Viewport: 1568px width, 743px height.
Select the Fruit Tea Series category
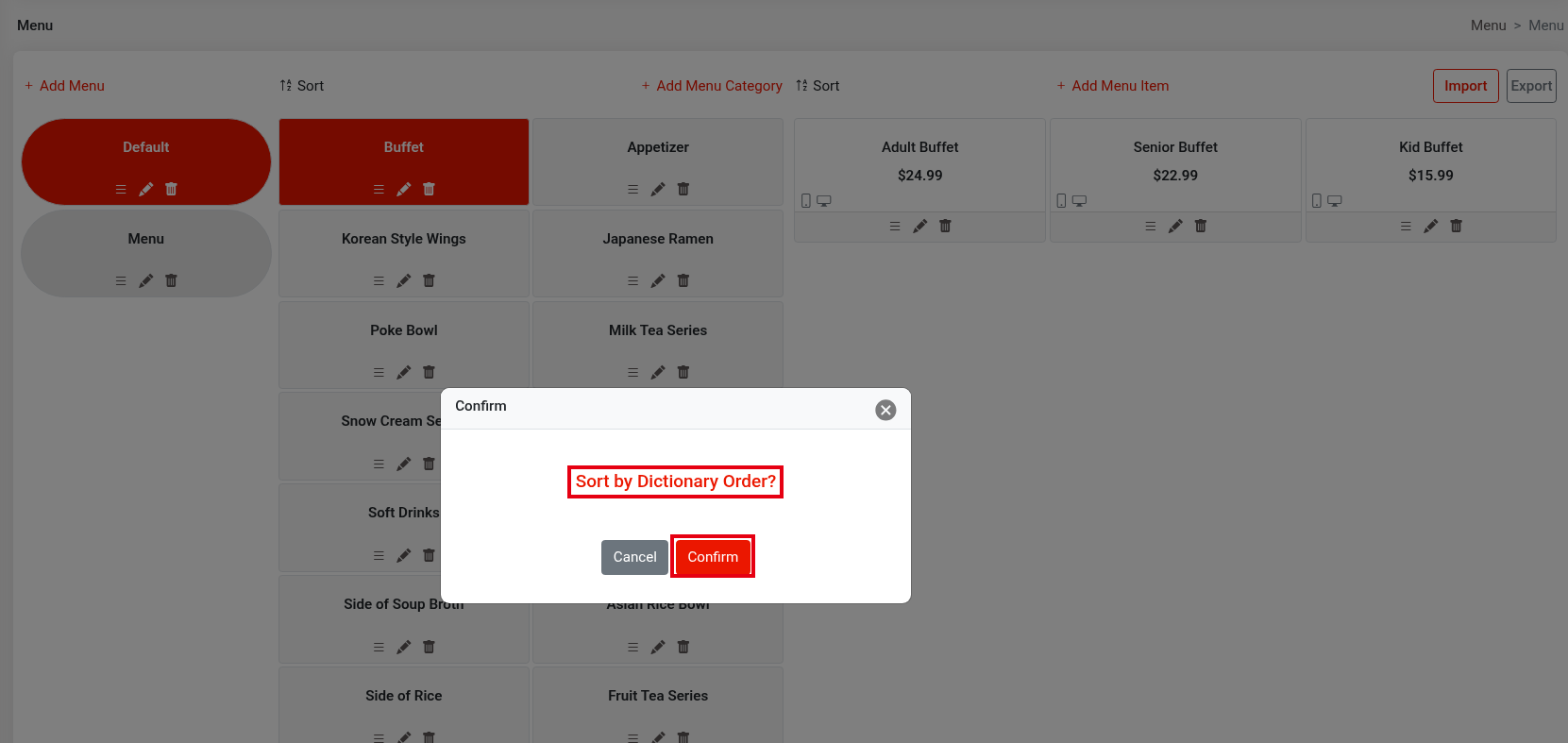tap(658, 704)
